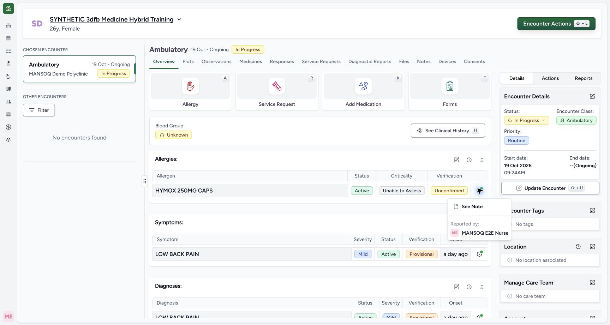
Task: Switch side panel to Reports tab
Action: (584, 78)
